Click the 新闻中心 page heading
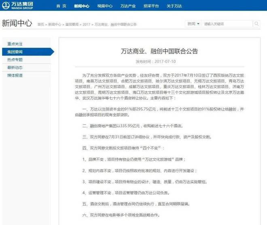The height and width of the screenshot is (225, 267). [x=17, y=23]
